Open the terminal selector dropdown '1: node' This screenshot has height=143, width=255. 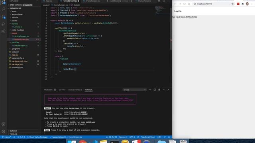tap(134, 90)
